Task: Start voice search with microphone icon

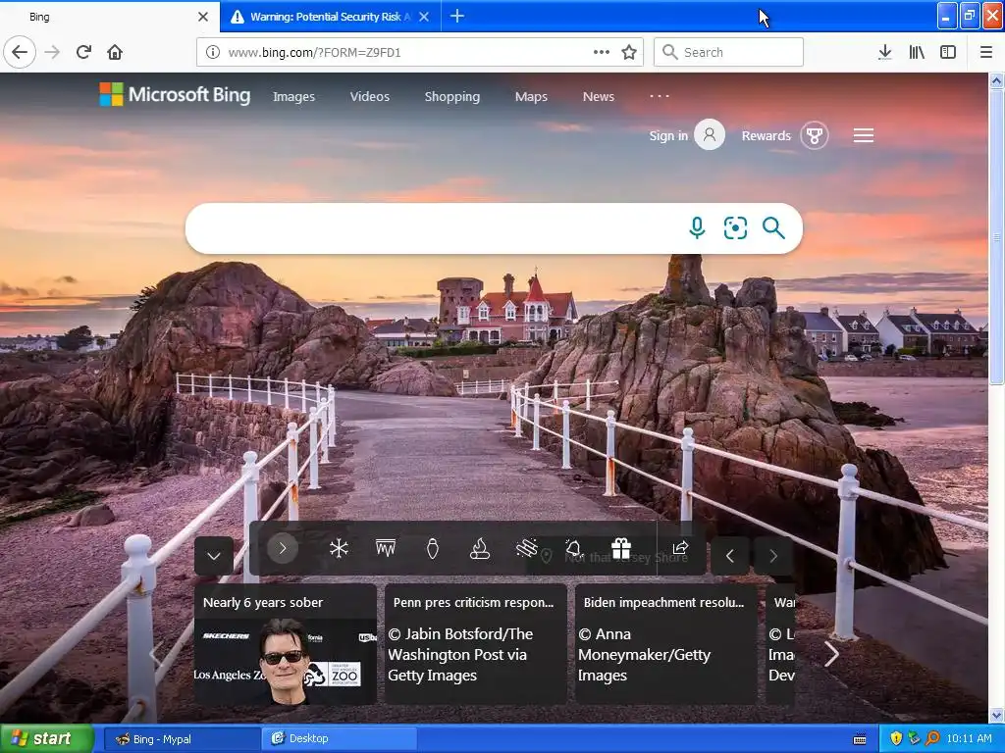Action: pos(698,227)
